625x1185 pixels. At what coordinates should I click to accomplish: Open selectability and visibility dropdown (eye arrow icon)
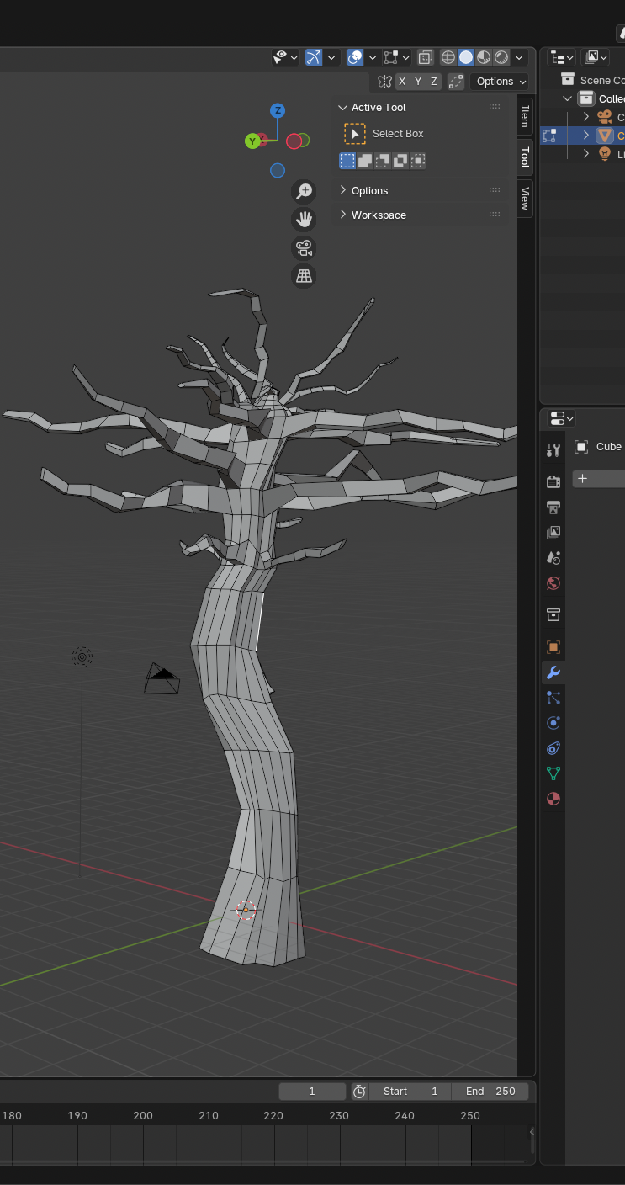click(286, 57)
